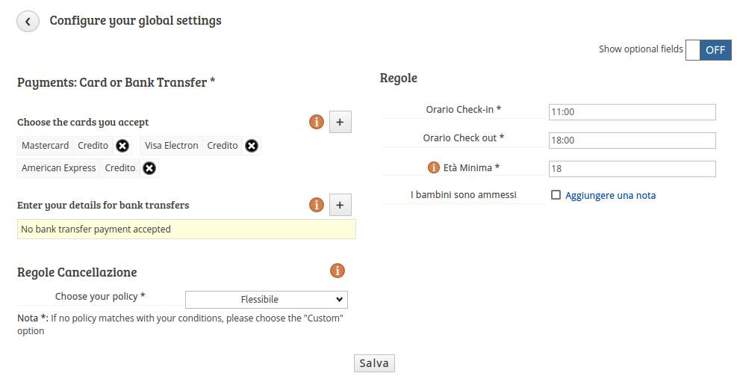Open Regole Cancellazione info icon
This screenshot has height=382, width=737.
(x=337, y=271)
